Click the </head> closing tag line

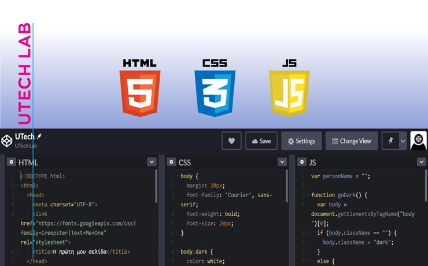pyautogui.click(x=37, y=261)
